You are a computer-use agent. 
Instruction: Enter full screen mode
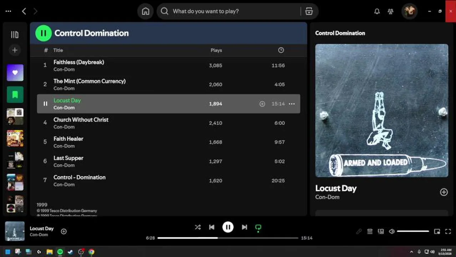coord(448,232)
